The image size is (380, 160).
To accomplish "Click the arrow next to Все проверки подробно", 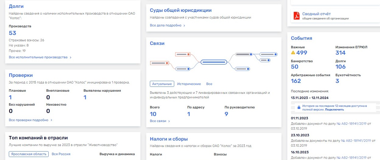I will [x=51, y=120].
